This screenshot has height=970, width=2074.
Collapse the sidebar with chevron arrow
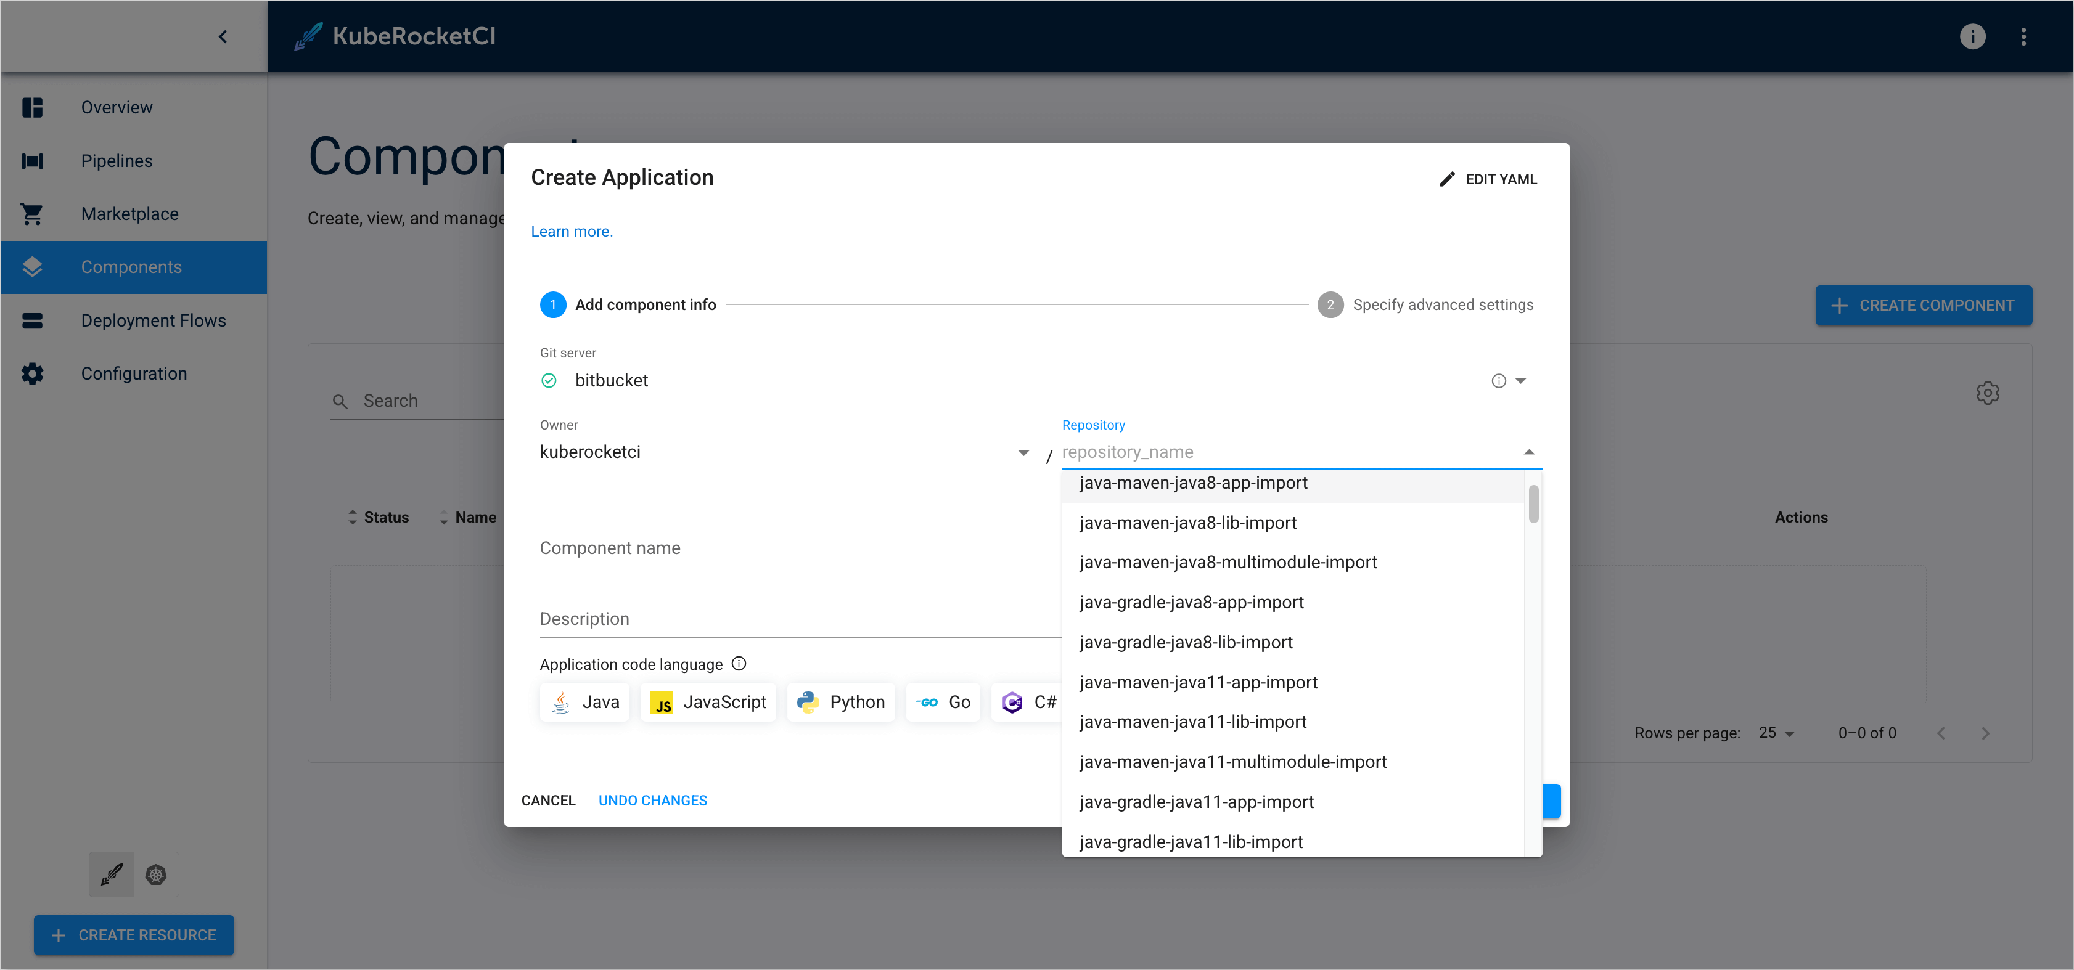(223, 36)
